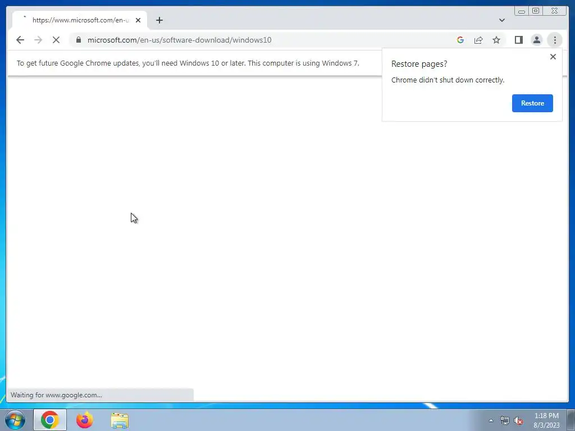Open the profile avatar menu

[536, 40]
